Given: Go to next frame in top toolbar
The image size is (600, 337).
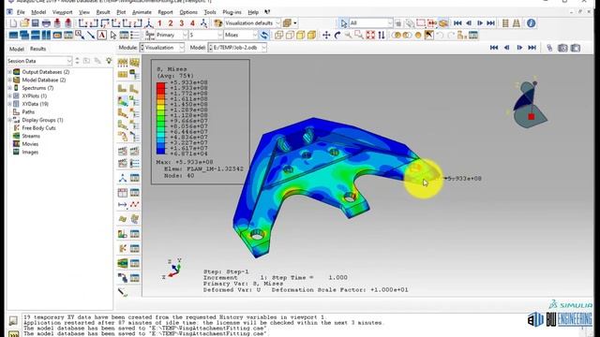Looking at the screenshot, I should click(480, 23).
